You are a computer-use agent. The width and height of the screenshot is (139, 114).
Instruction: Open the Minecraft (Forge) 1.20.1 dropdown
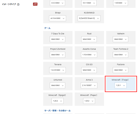121,85
